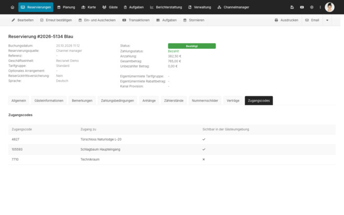The width and height of the screenshot is (344, 215).
Task: Select access code 7710
Action: (x=15, y=160)
